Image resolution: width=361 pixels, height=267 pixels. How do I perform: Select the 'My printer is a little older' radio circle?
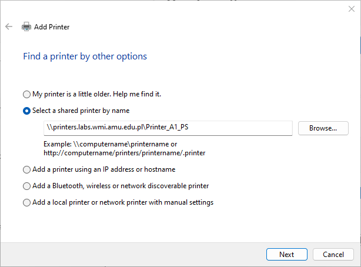(x=26, y=94)
